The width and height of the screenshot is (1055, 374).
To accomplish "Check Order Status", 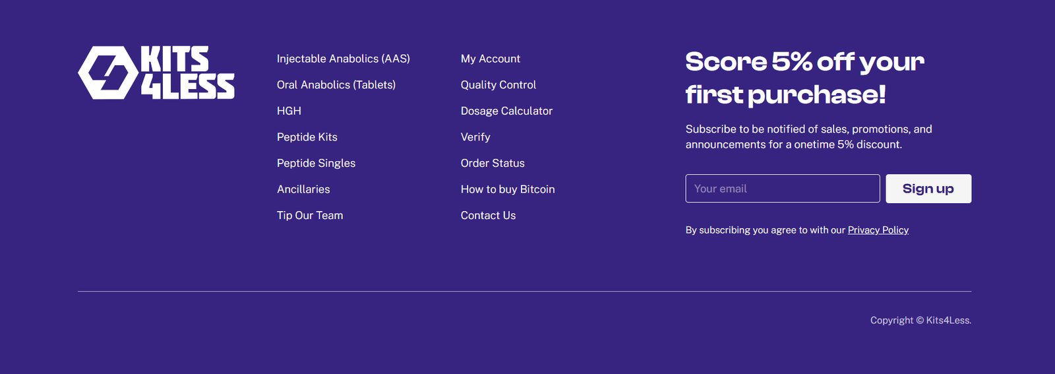I will (493, 163).
